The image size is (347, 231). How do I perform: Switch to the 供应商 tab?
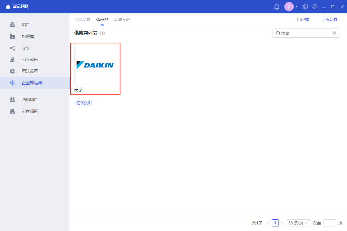[x=102, y=20]
